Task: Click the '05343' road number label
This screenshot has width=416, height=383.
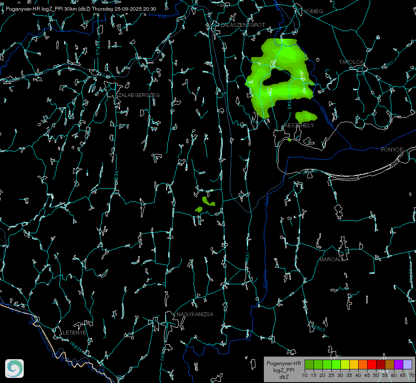Action: click(289, 102)
